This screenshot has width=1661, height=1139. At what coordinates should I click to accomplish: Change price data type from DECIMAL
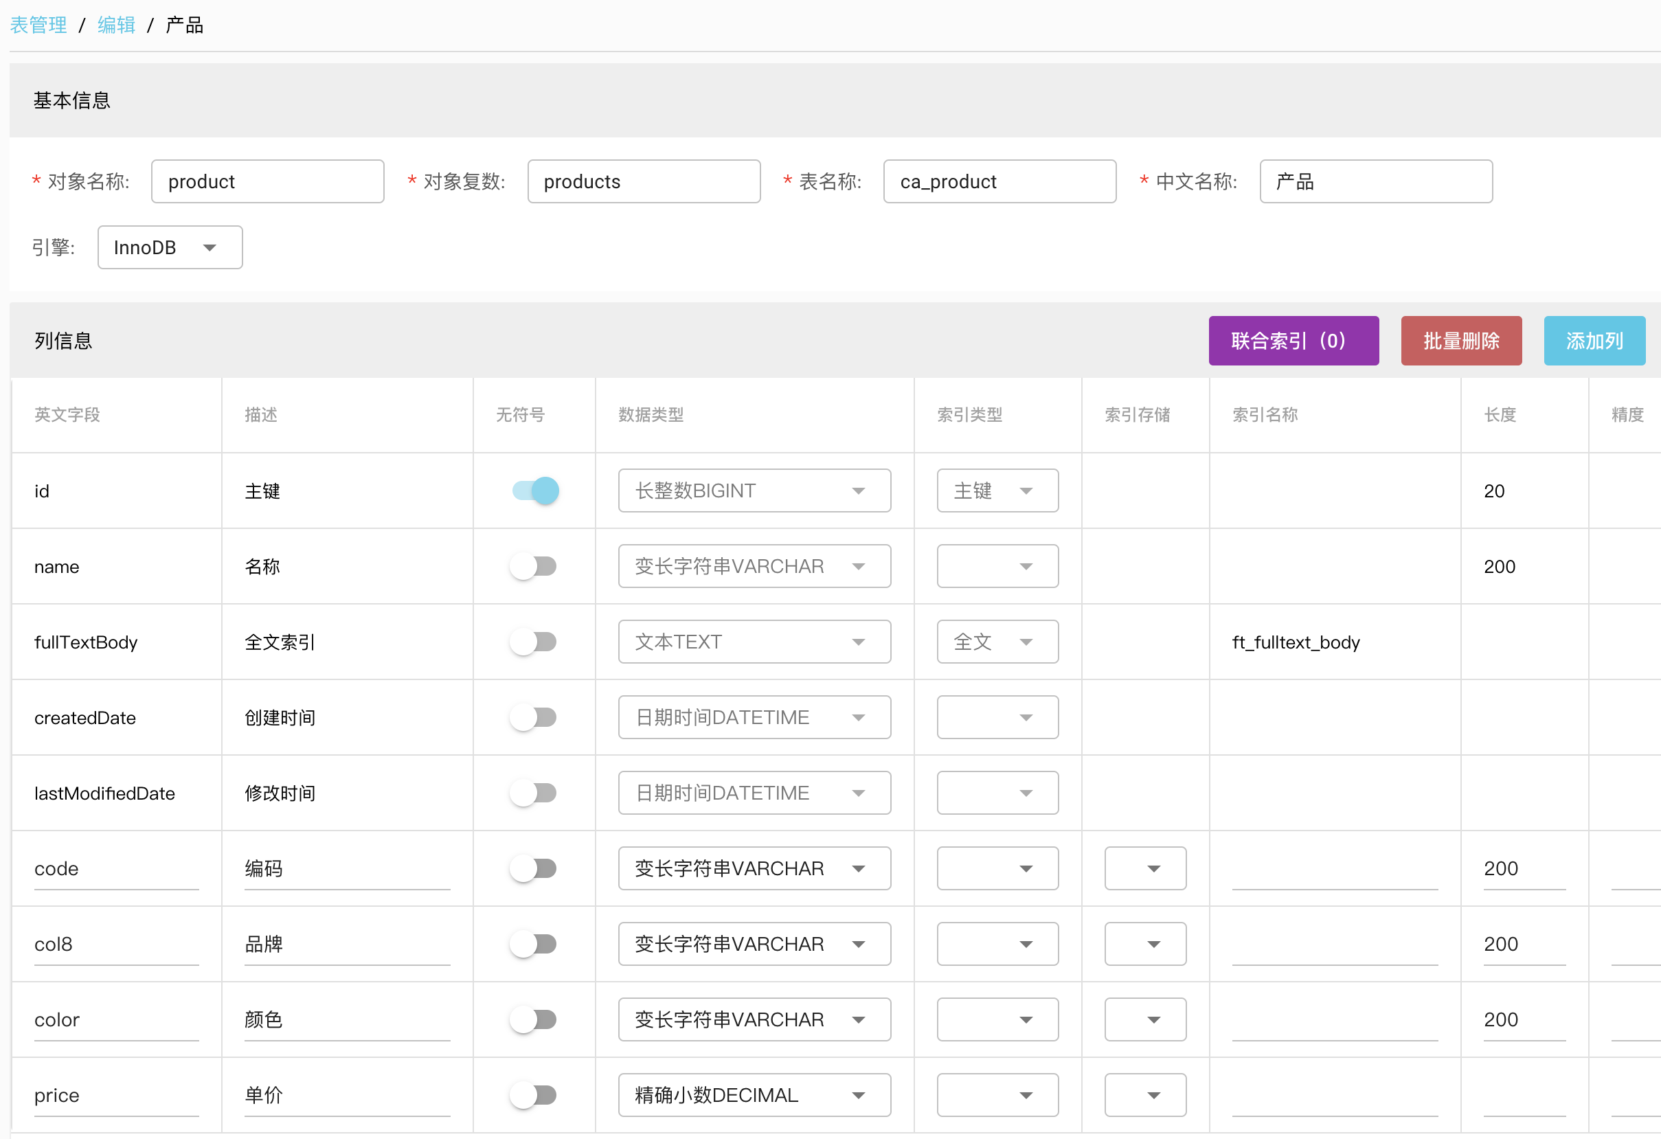(x=754, y=1096)
